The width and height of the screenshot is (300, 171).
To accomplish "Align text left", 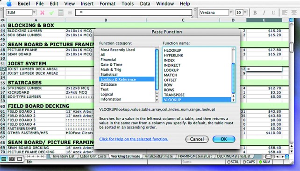I will pyautogui.click(x=285, y=13).
